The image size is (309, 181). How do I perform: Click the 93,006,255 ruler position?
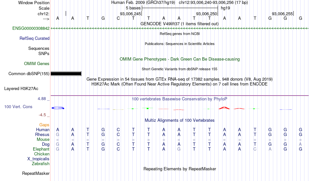point(282,14)
